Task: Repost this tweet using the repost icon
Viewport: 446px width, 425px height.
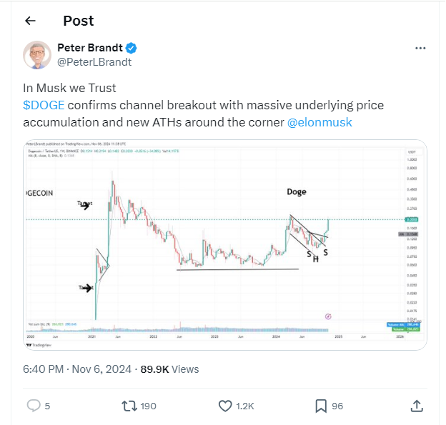Action: click(129, 406)
